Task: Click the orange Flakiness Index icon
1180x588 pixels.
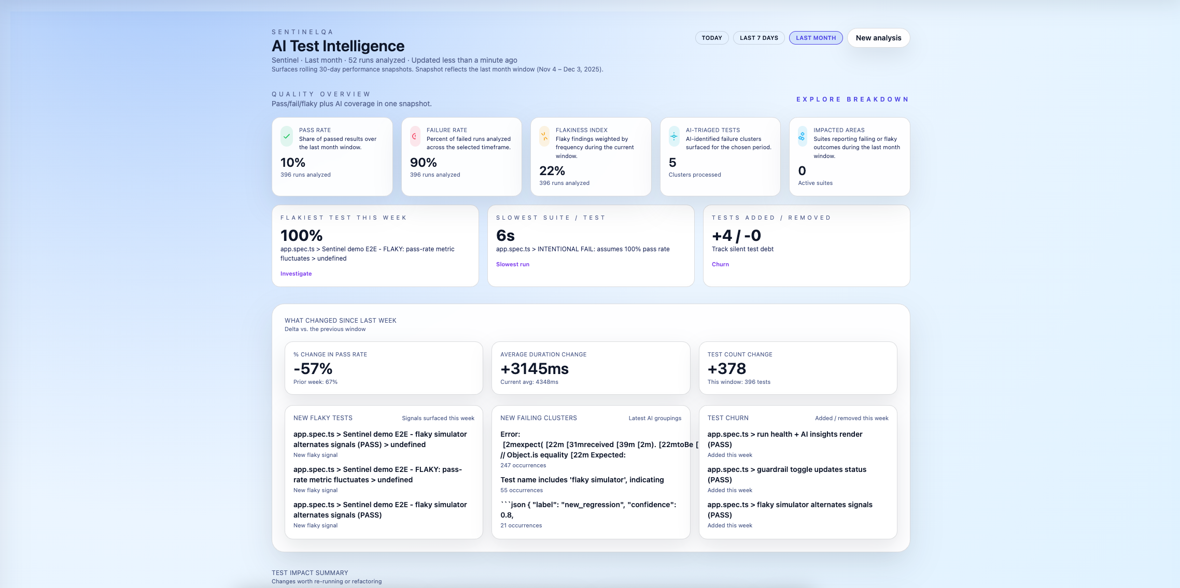Action: [x=544, y=136]
